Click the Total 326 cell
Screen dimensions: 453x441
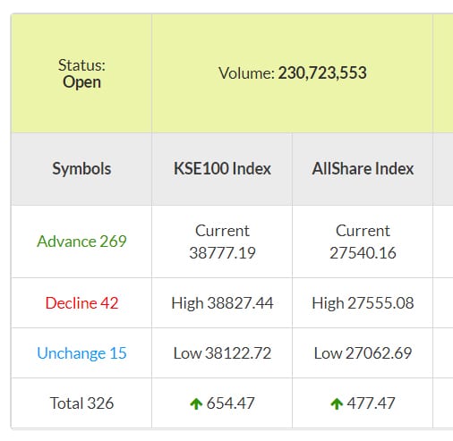[81, 403]
